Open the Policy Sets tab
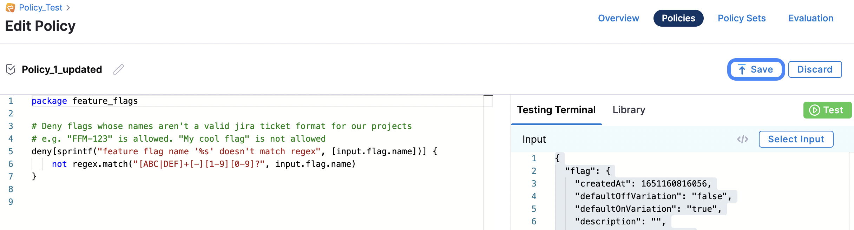 741,18
